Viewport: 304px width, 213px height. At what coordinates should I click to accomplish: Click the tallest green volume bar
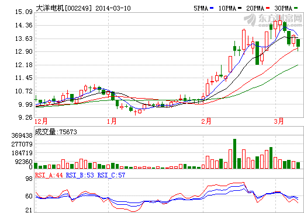point(234,153)
